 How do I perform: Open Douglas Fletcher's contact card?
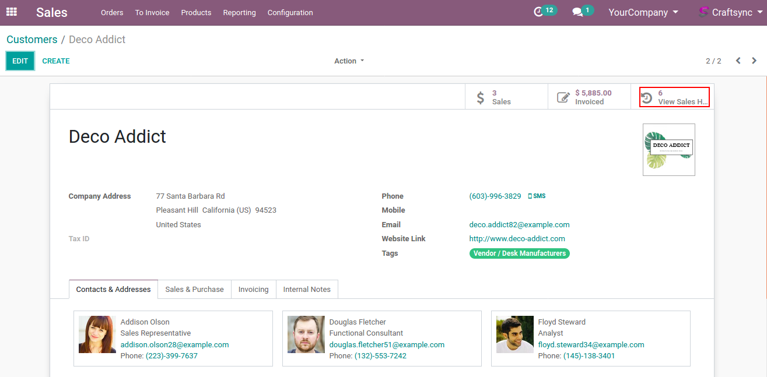(381, 339)
